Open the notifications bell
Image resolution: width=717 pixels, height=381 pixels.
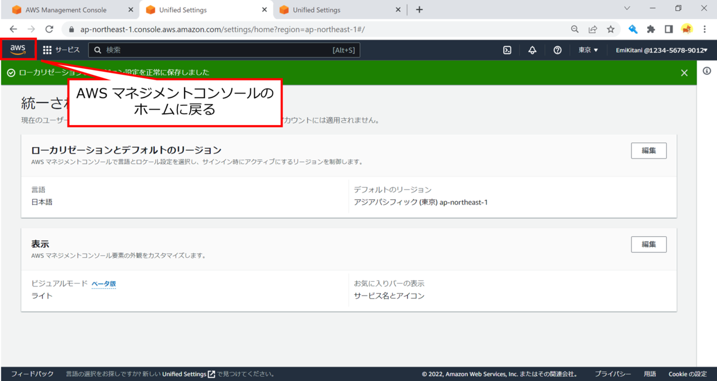pos(532,50)
